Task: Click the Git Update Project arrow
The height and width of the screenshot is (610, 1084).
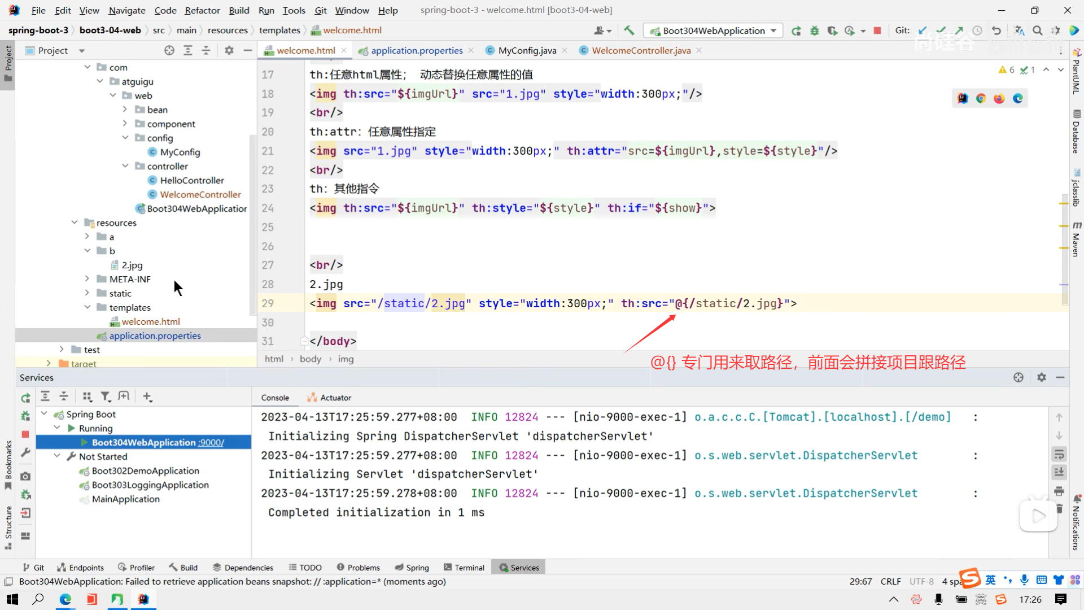Action: 923,30
